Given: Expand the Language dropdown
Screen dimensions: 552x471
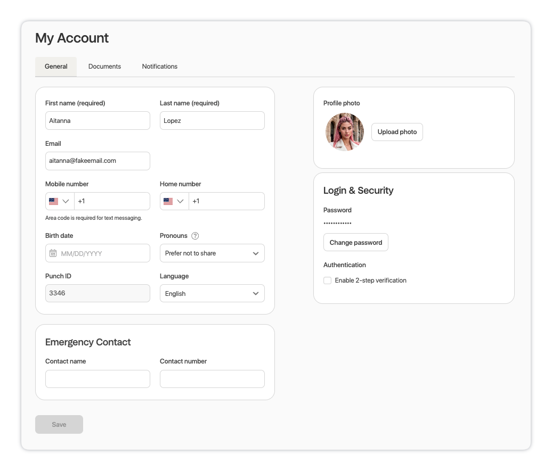Looking at the screenshot, I should (212, 293).
